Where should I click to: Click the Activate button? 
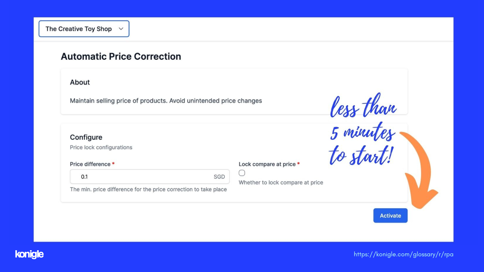click(x=390, y=215)
